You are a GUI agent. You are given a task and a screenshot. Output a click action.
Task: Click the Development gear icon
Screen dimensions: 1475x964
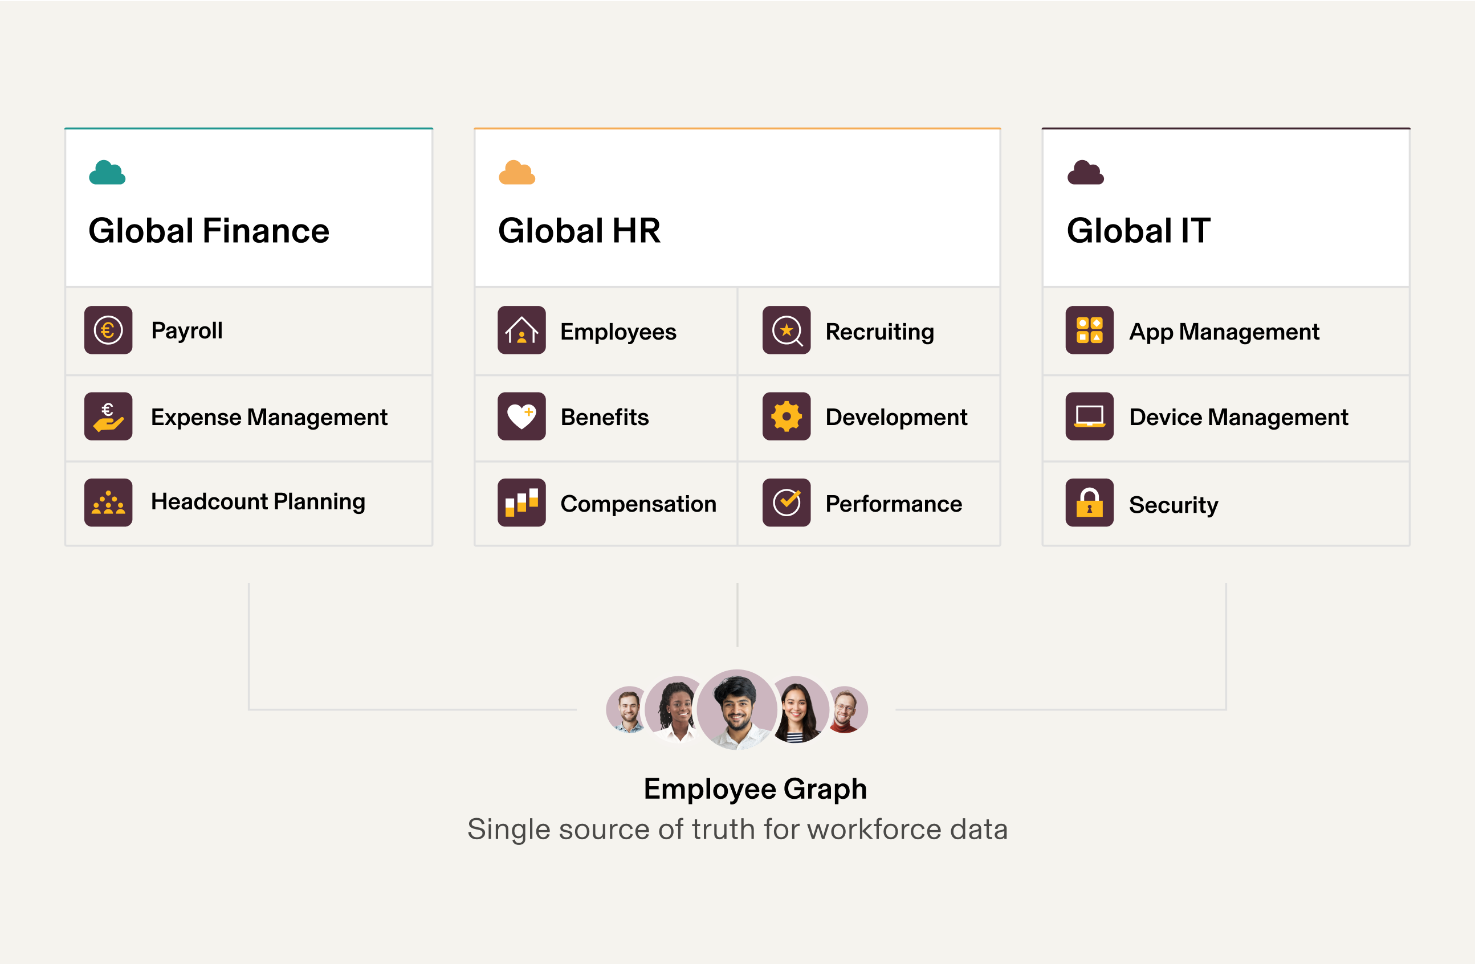coord(787,416)
